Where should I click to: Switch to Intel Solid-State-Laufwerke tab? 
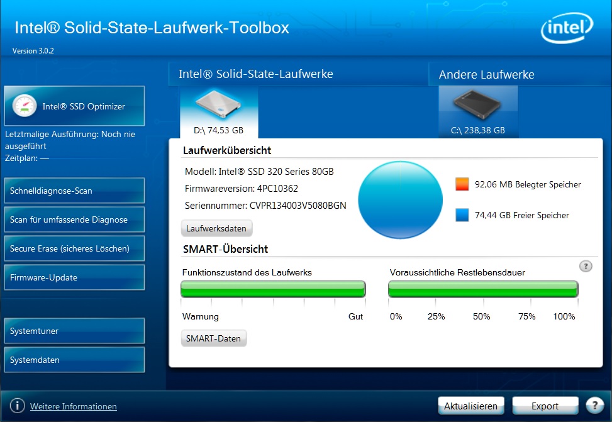pos(256,74)
